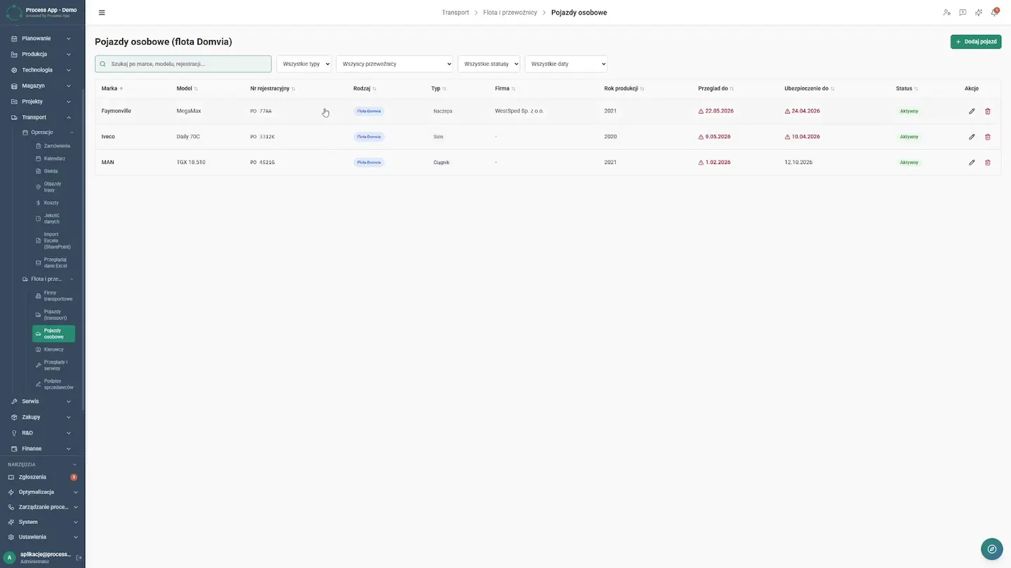1011x568 pixels.
Task: Open the Wszystkie statusy filter dropdown
Action: pyautogui.click(x=489, y=64)
